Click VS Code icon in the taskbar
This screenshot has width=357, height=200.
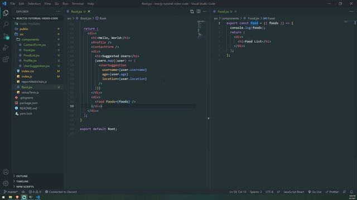click(38, 197)
